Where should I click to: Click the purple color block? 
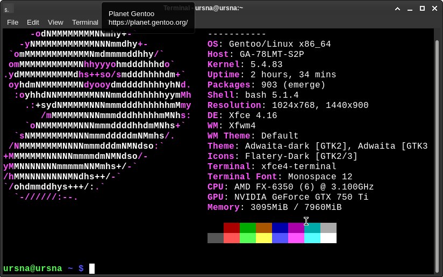point(296,228)
